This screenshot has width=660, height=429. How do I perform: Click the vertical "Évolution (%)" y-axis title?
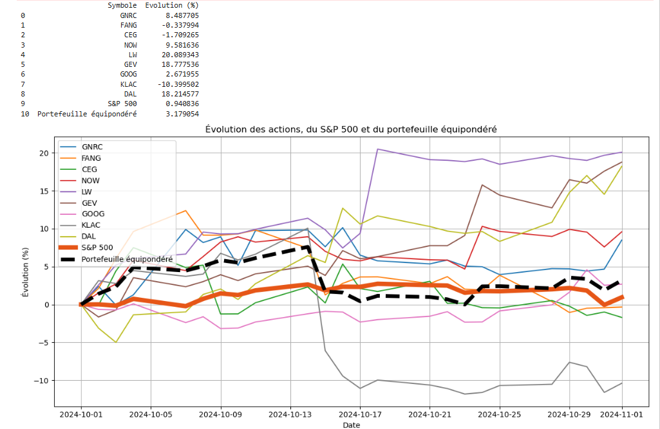26,273
